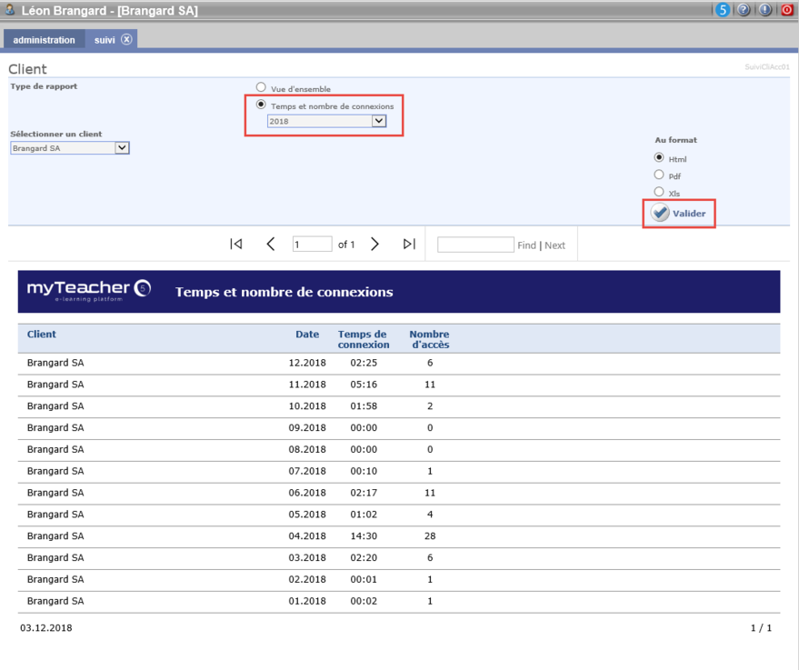This screenshot has width=799, height=670.
Task: Jump to last report page
Action: coord(409,244)
